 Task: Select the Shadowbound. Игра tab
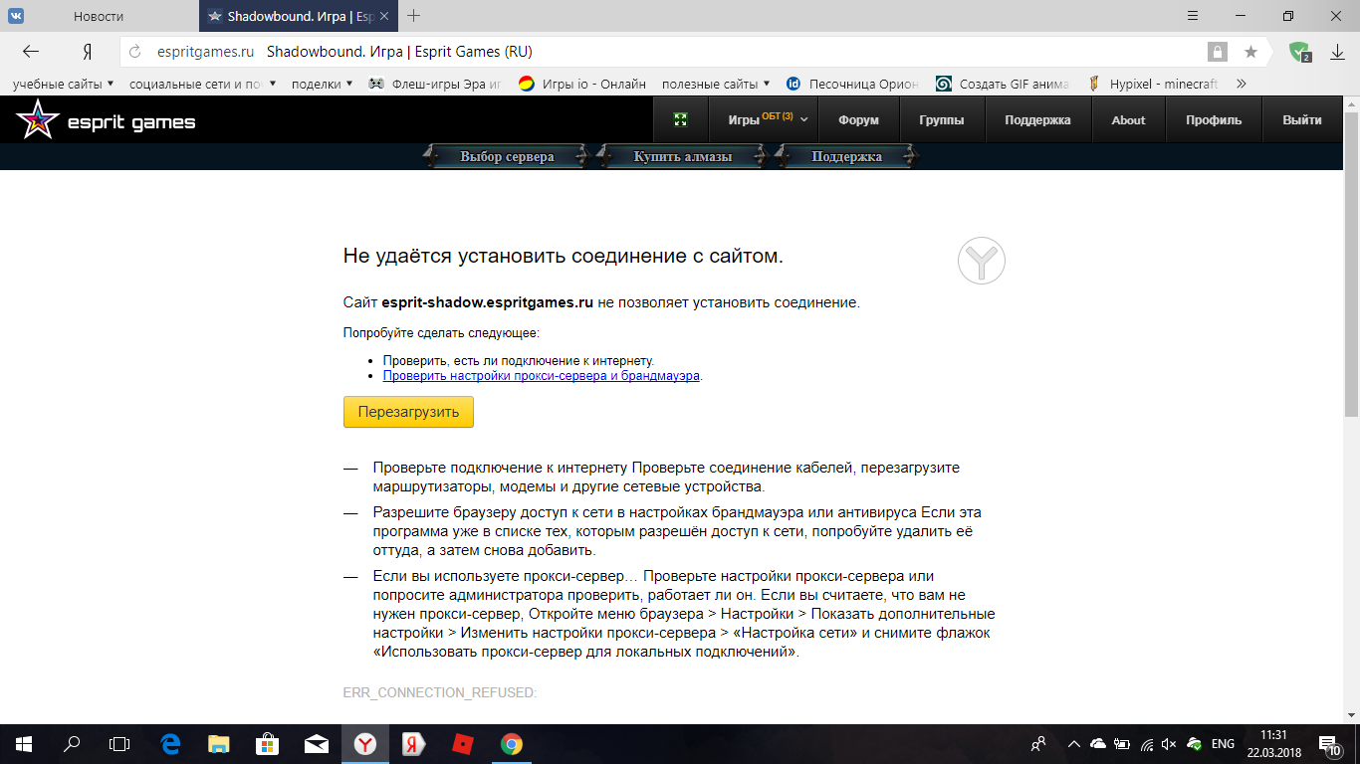pos(299,17)
